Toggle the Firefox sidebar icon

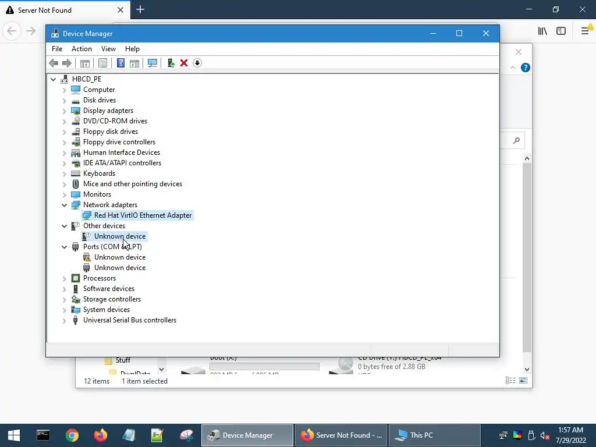[561, 31]
